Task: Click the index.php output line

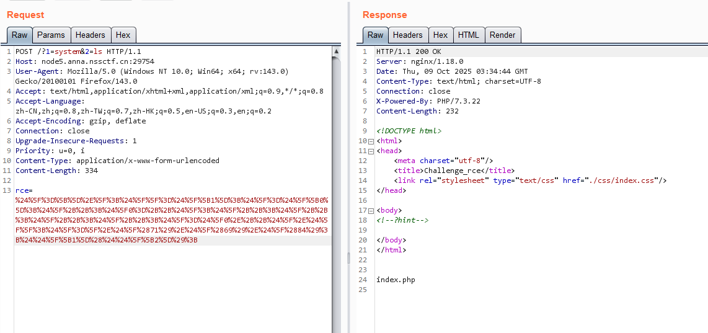Action: [396, 280]
